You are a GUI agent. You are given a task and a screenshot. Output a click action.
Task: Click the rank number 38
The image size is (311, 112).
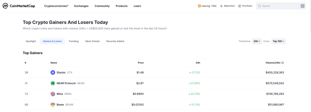click(x=26, y=72)
